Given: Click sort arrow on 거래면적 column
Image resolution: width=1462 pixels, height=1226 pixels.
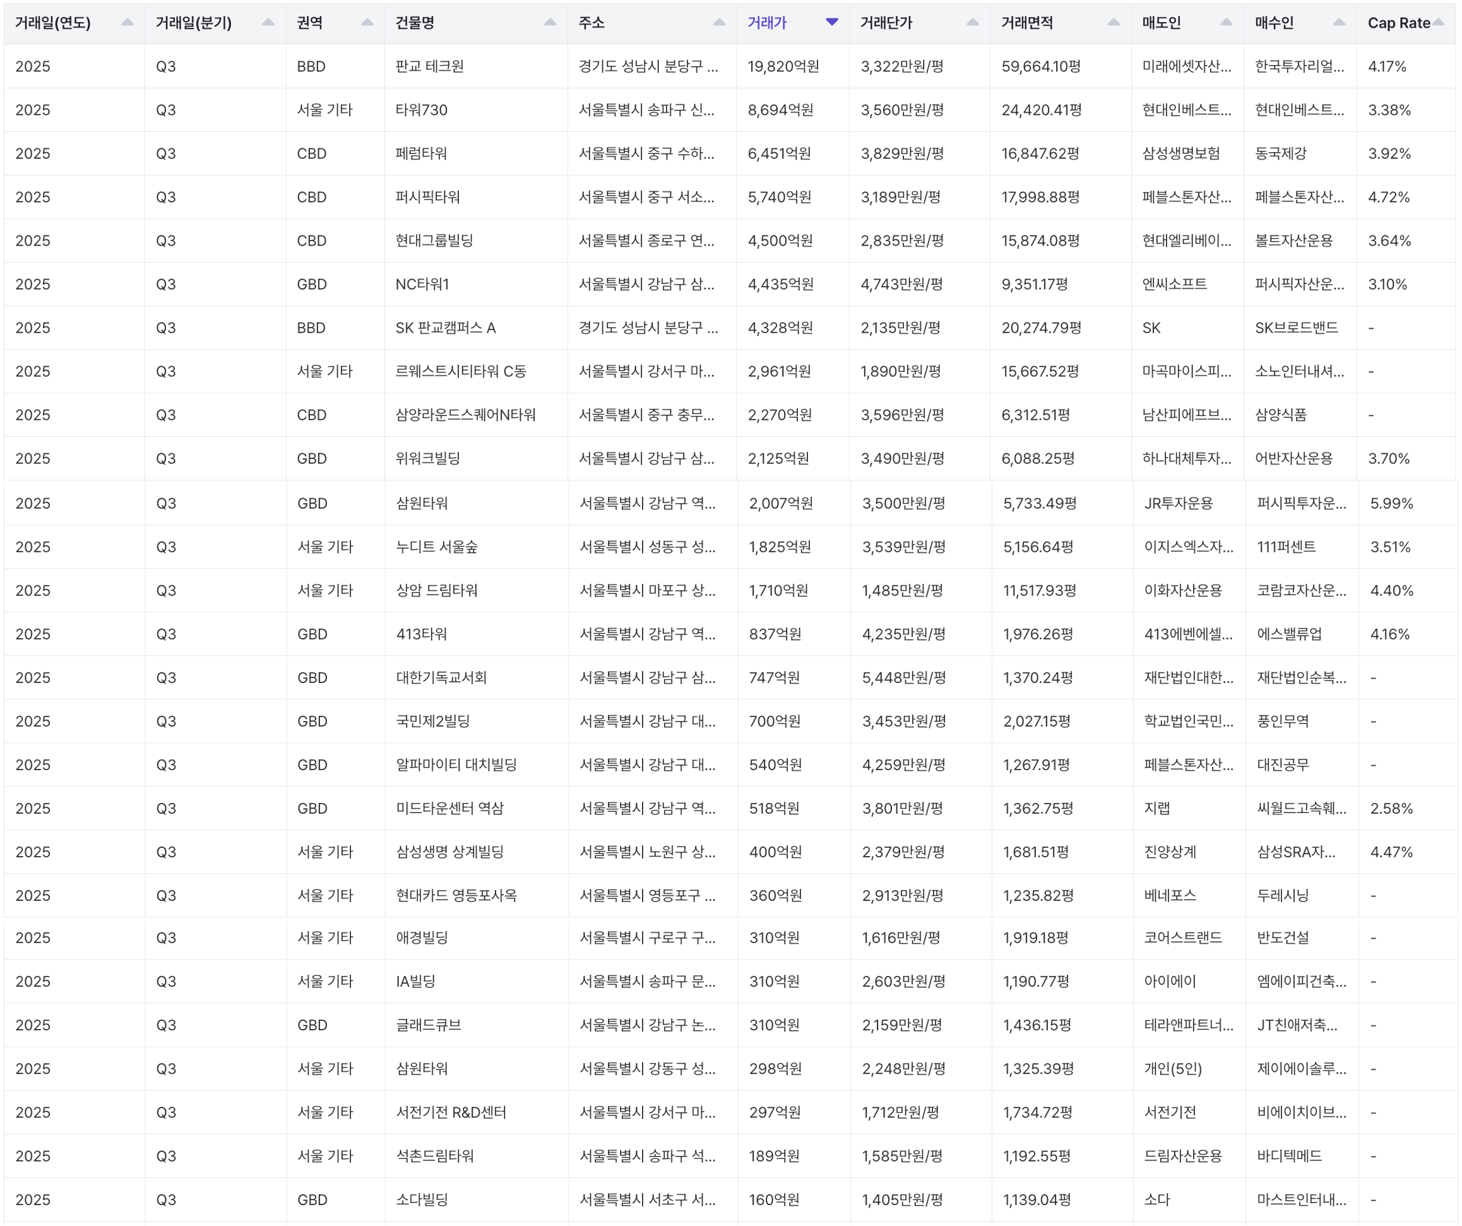Looking at the screenshot, I should click(1113, 22).
